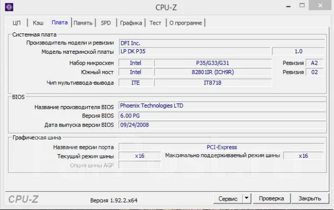Viewport: 334px width, 210px height.
Task: Click the Системная плата group title
Action: pos(34,34)
